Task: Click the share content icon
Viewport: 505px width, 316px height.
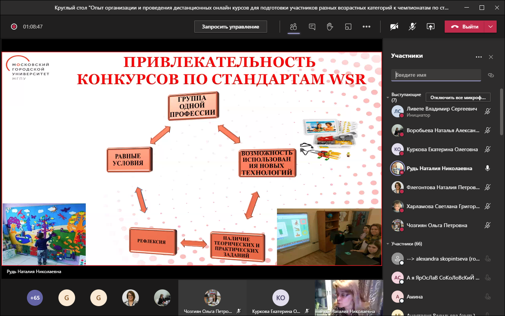Action: (x=430, y=27)
